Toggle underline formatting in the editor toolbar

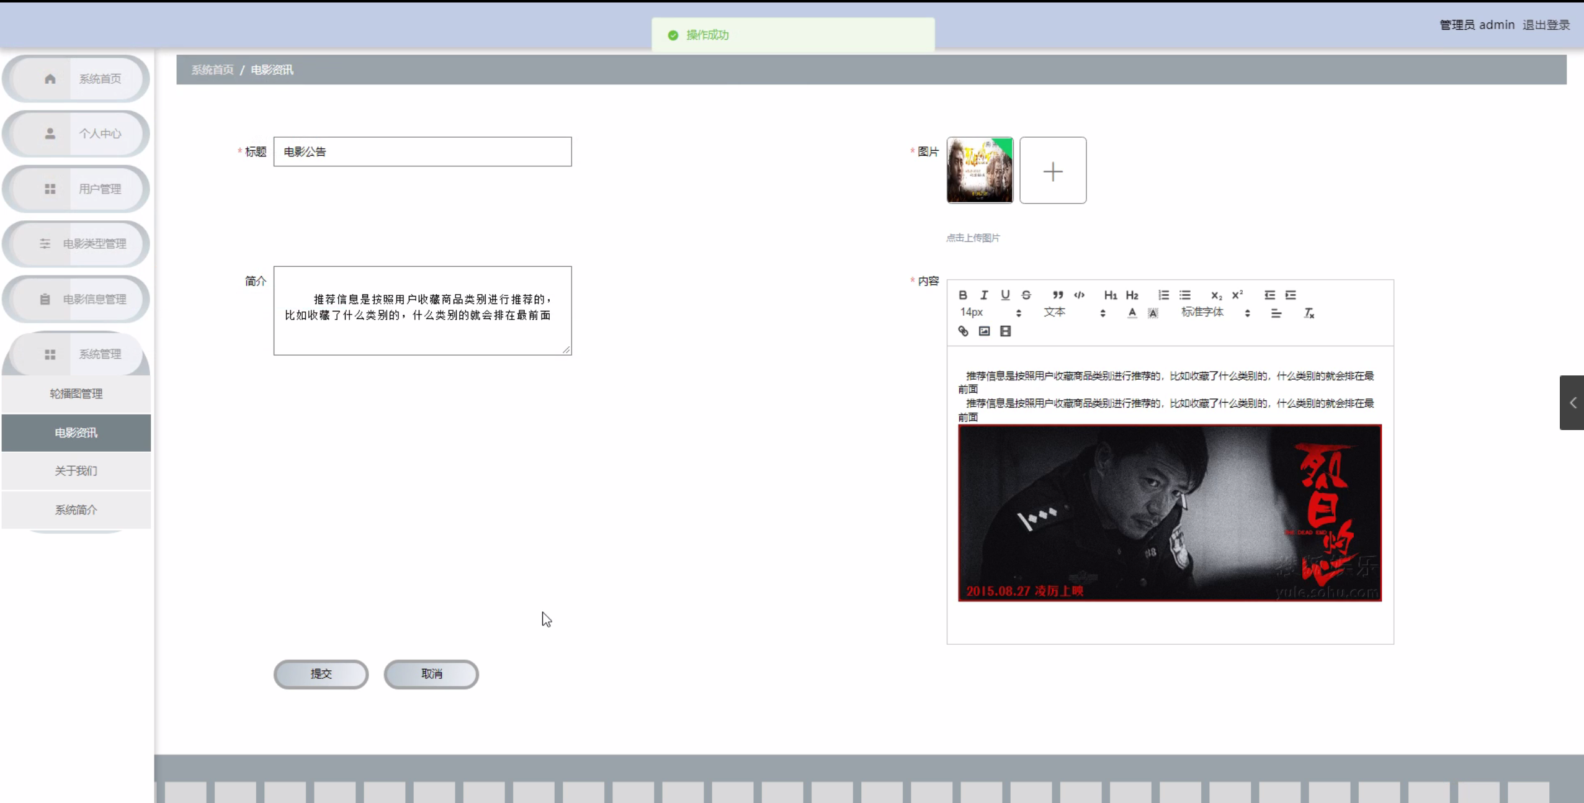1005,295
